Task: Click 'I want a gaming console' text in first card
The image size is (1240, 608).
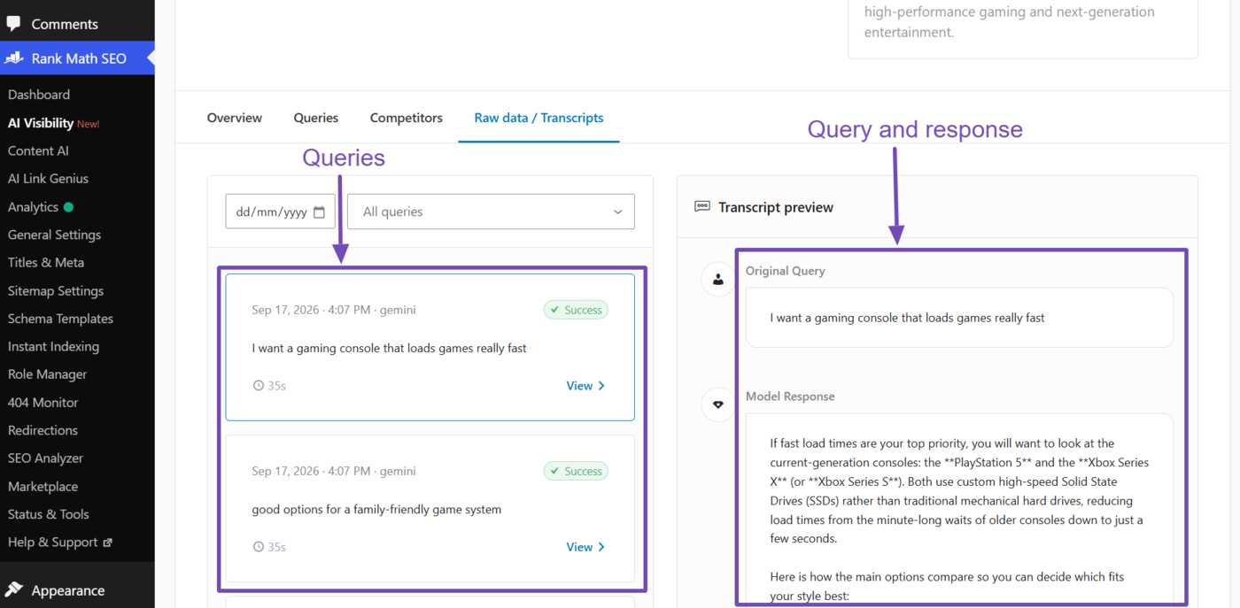Action: coord(389,349)
